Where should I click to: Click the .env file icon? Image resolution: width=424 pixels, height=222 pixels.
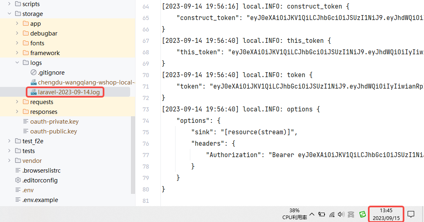(18, 190)
